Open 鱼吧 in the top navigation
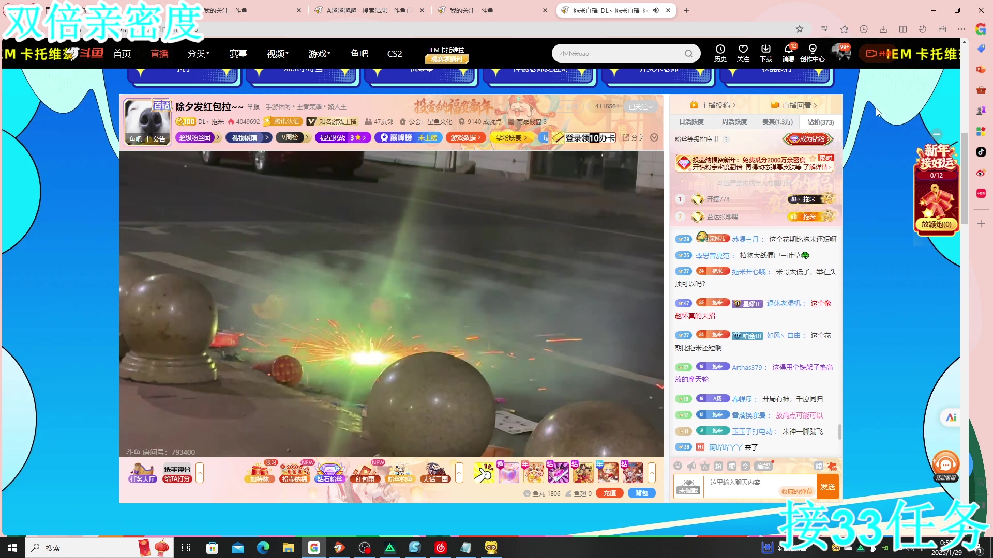Image resolution: width=993 pixels, height=558 pixels. [359, 54]
